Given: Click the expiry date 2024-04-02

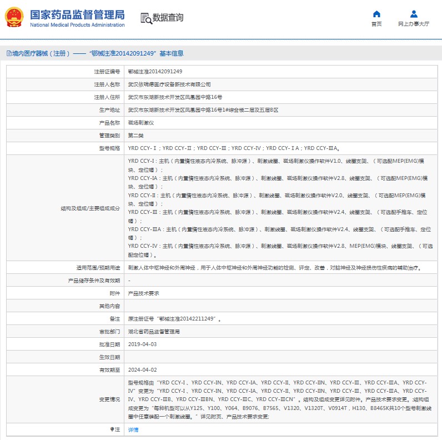Looking at the screenshot, I should pos(142,370).
